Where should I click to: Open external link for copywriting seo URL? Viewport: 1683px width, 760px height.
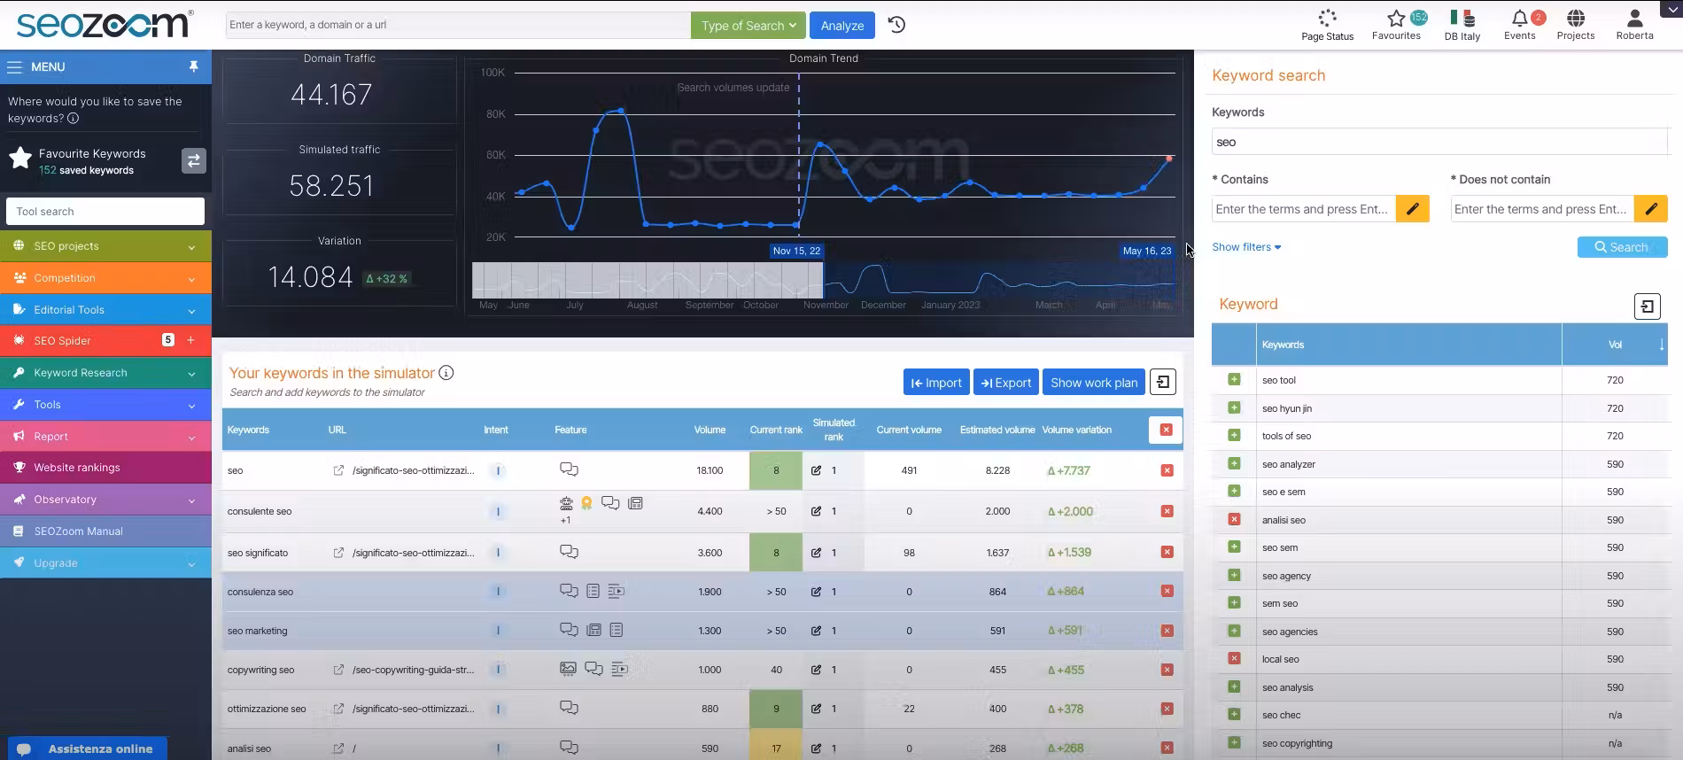pos(338,670)
